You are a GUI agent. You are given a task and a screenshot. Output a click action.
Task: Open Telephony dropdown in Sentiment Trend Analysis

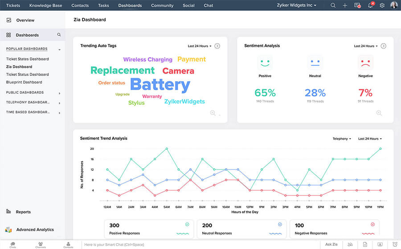click(342, 139)
